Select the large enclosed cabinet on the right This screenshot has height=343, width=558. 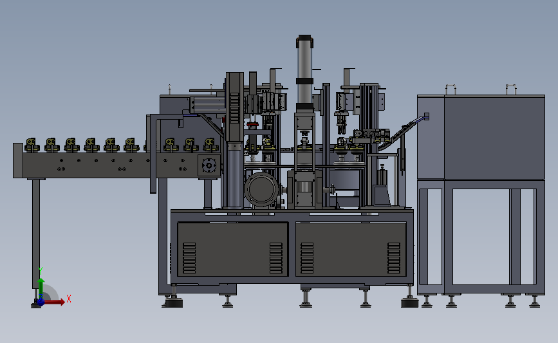481,137
